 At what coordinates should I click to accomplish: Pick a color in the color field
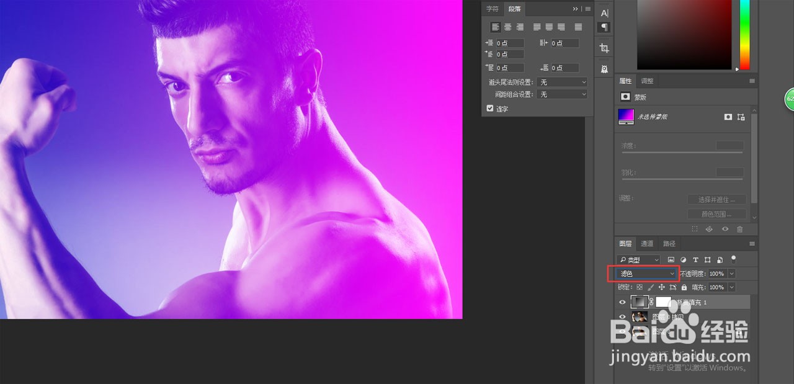(684, 34)
